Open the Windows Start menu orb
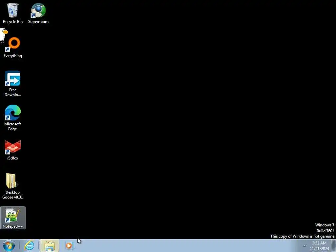 point(9,245)
